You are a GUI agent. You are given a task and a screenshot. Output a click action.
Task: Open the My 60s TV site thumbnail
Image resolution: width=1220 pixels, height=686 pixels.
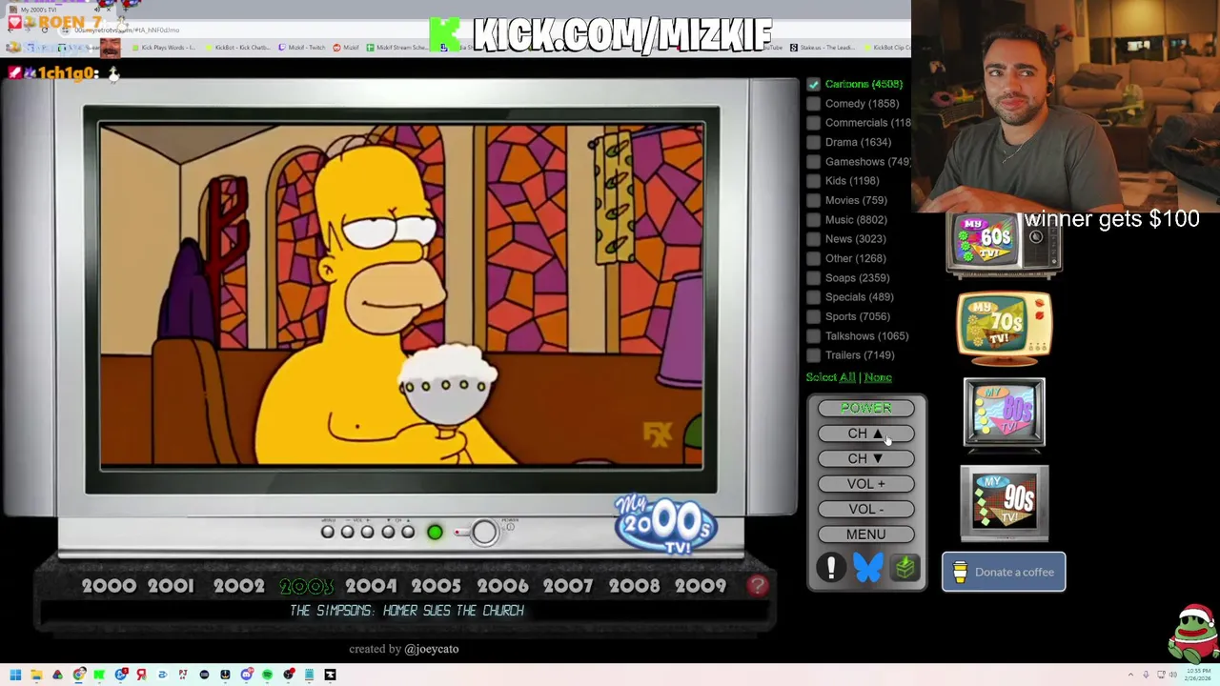1004,245
